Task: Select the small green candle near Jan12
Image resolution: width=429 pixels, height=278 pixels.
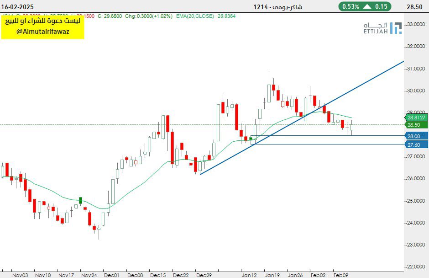Action: point(251,139)
